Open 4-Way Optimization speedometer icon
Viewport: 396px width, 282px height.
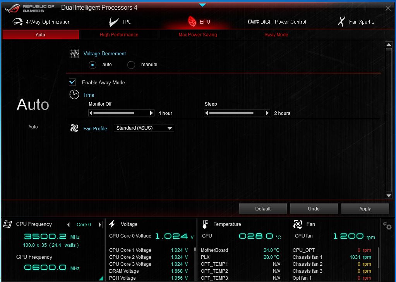tap(18, 22)
